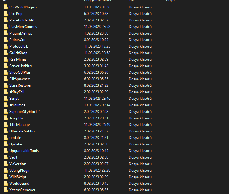Select the QuickShop folder name
The width and height of the screenshot is (229, 194).
[x=18, y=53]
